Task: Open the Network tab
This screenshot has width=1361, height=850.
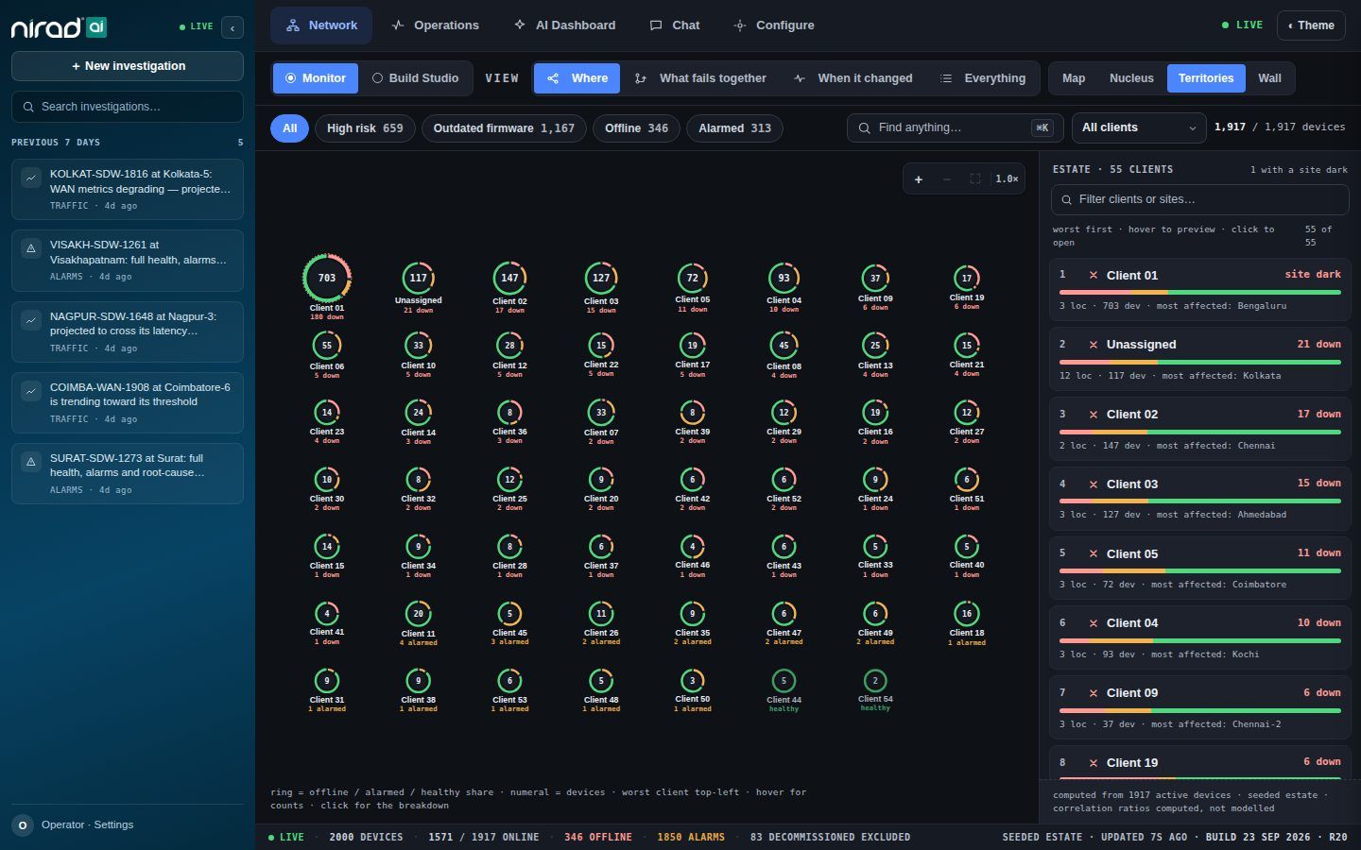Action: coord(321,25)
